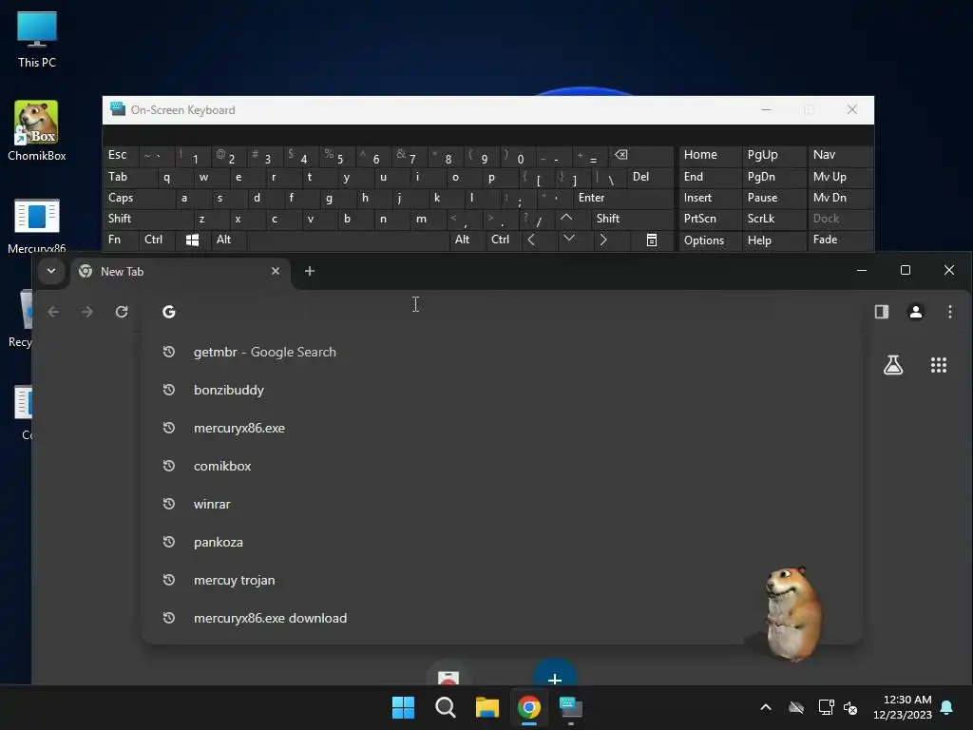Choose the mercuy trojan suggestion
This screenshot has width=973, height=730.
[x=502, y=580]
